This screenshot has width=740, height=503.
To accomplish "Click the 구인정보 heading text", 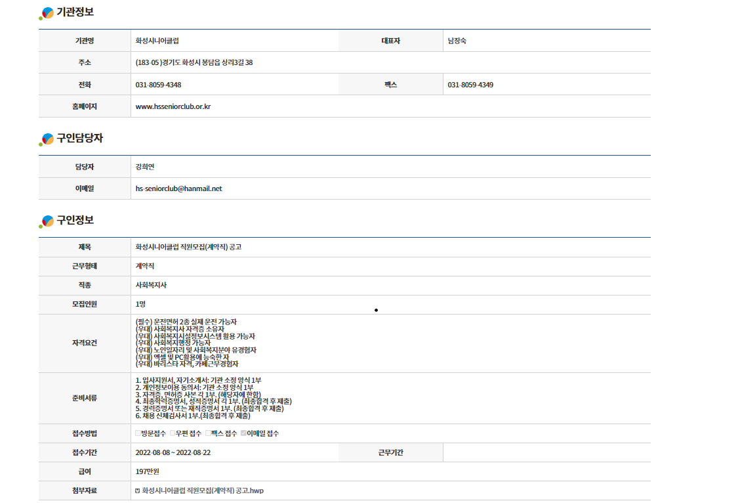I will (x=75, y=220).
